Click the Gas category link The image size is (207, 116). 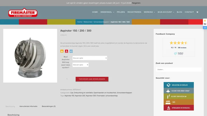click(x=72, y=93)
